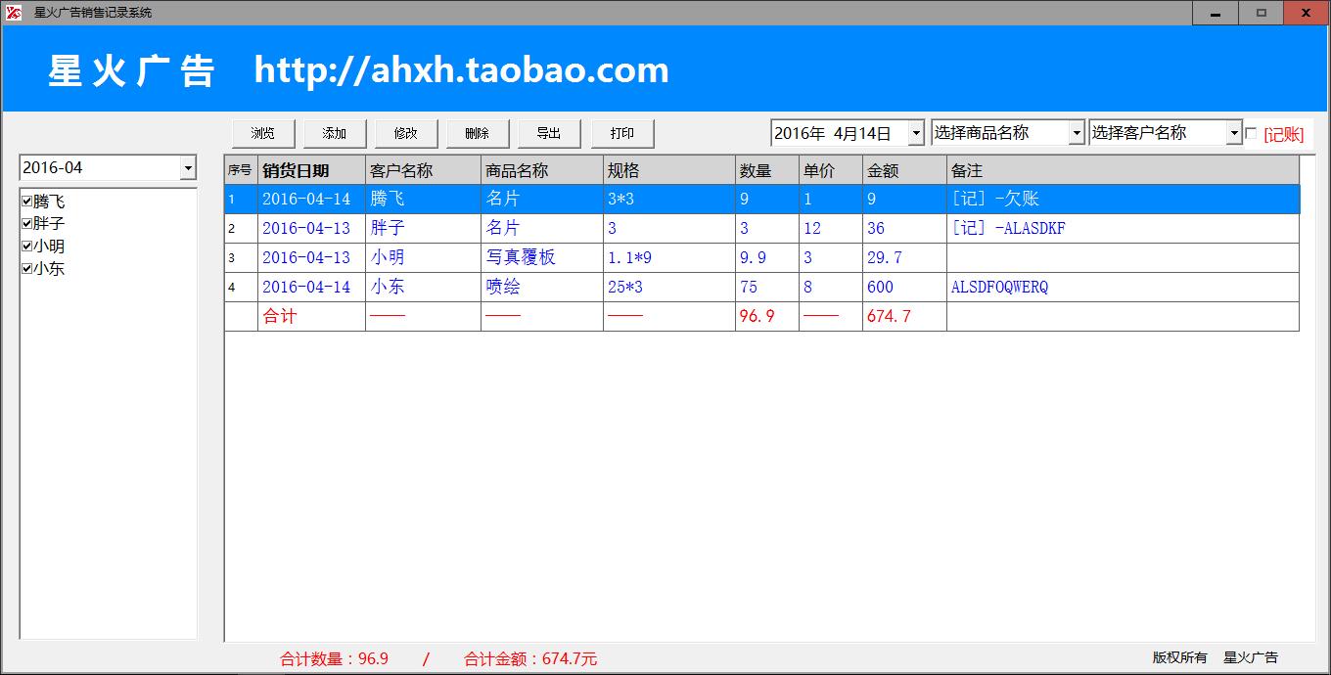The height and width of the screenshot is (675, 1331).
Task: Uncheck the 小东 customer checkbox
Action: click(27, 269)
